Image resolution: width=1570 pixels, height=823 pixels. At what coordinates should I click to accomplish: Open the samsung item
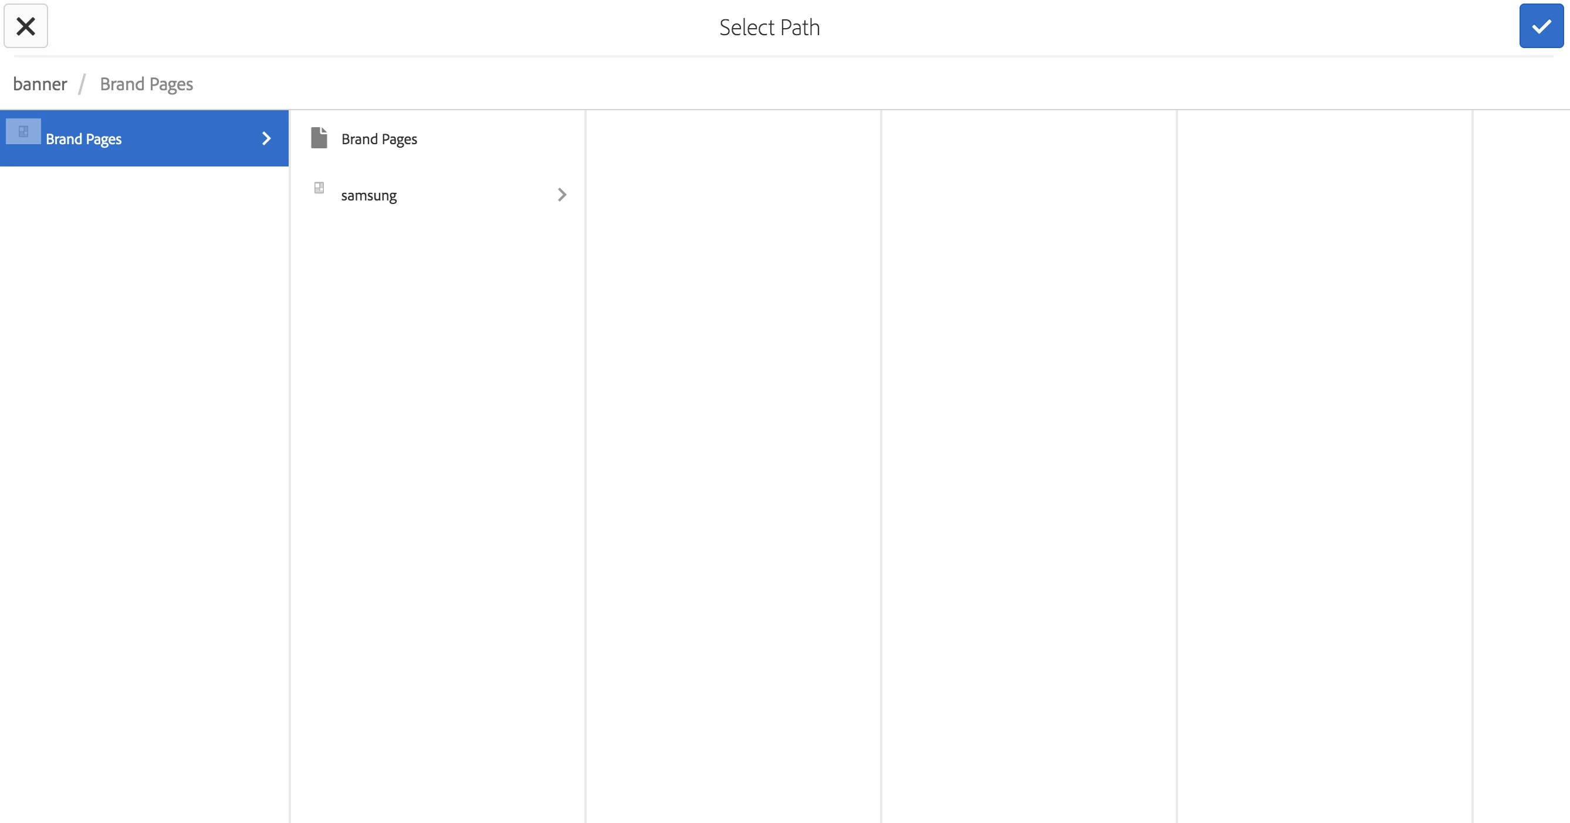[x=368, y=195]
